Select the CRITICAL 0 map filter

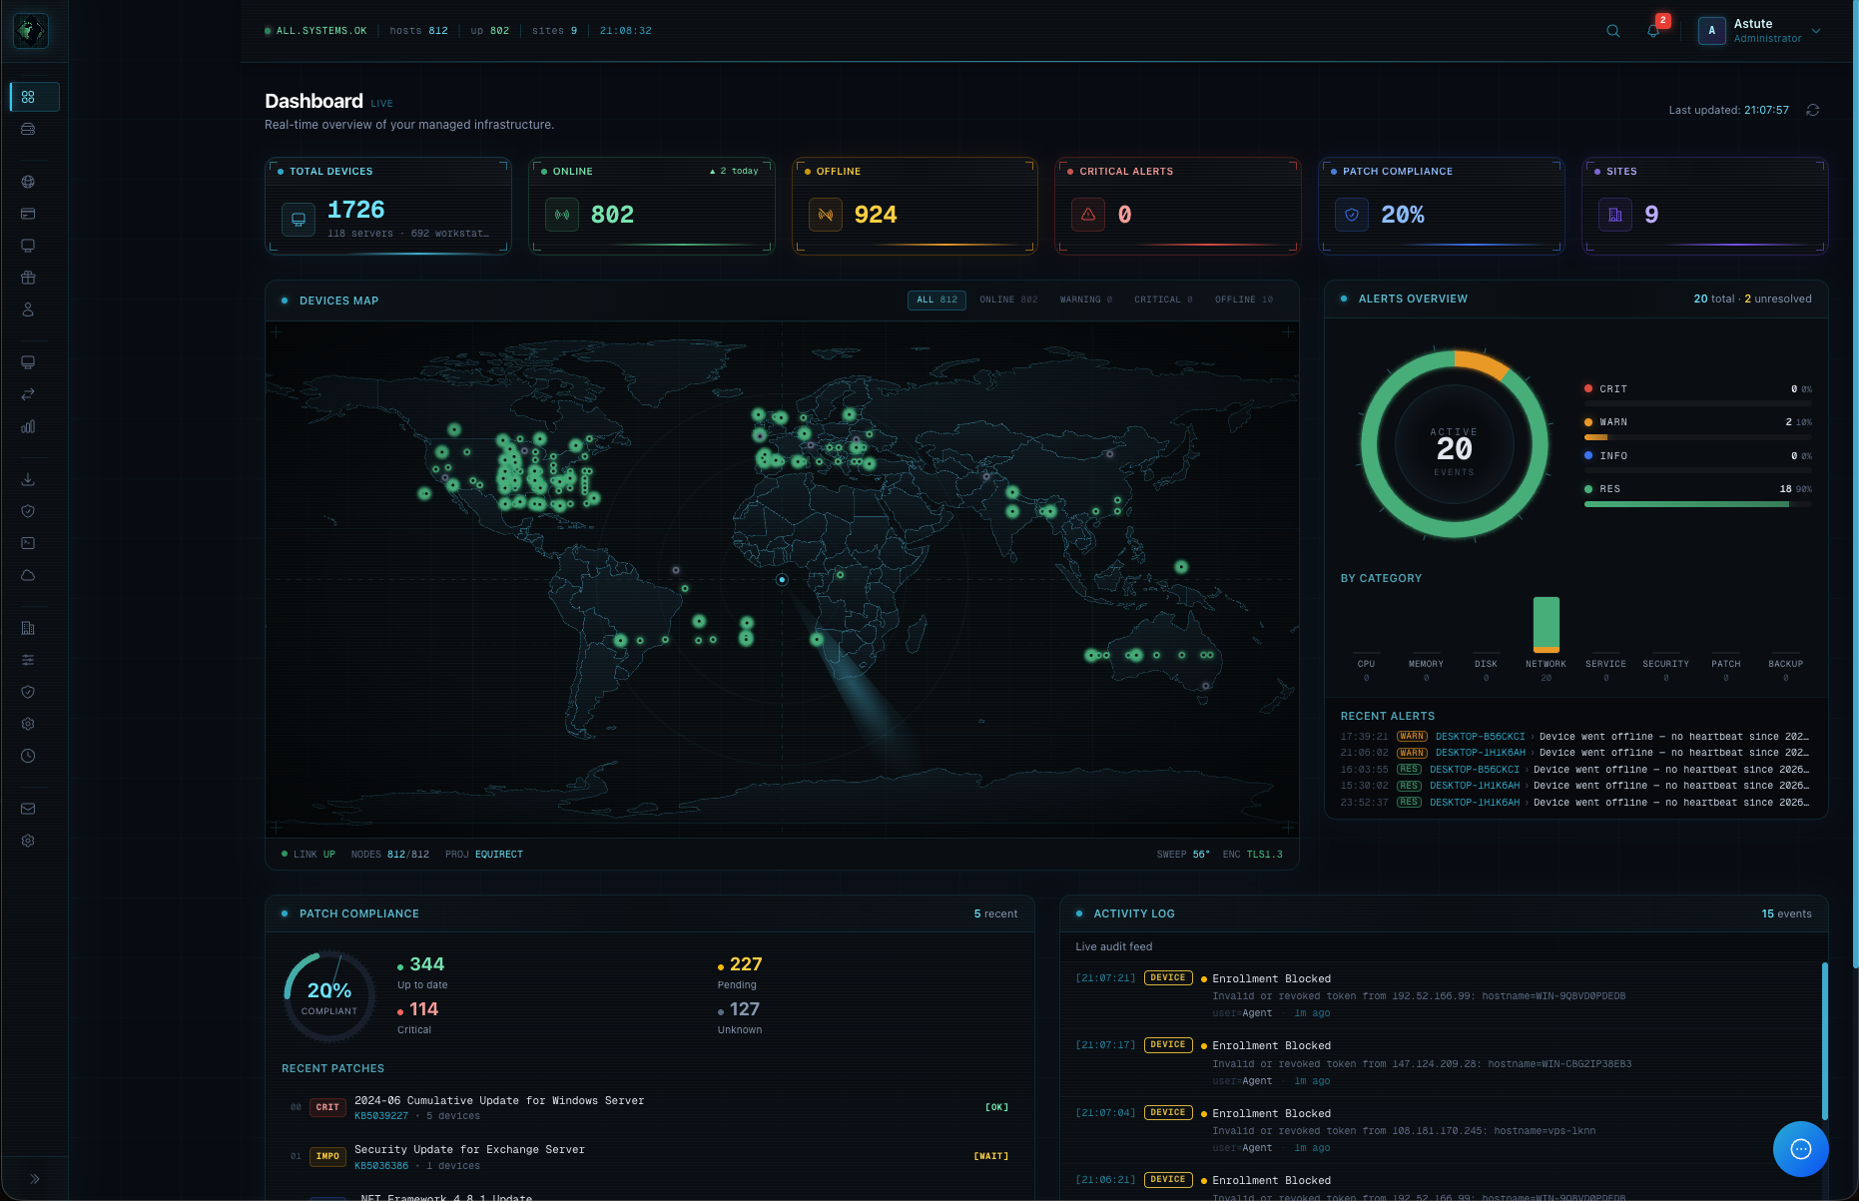tap(1163, 300)
